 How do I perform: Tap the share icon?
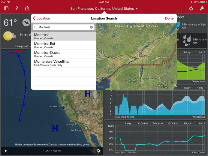click(27, 8)
